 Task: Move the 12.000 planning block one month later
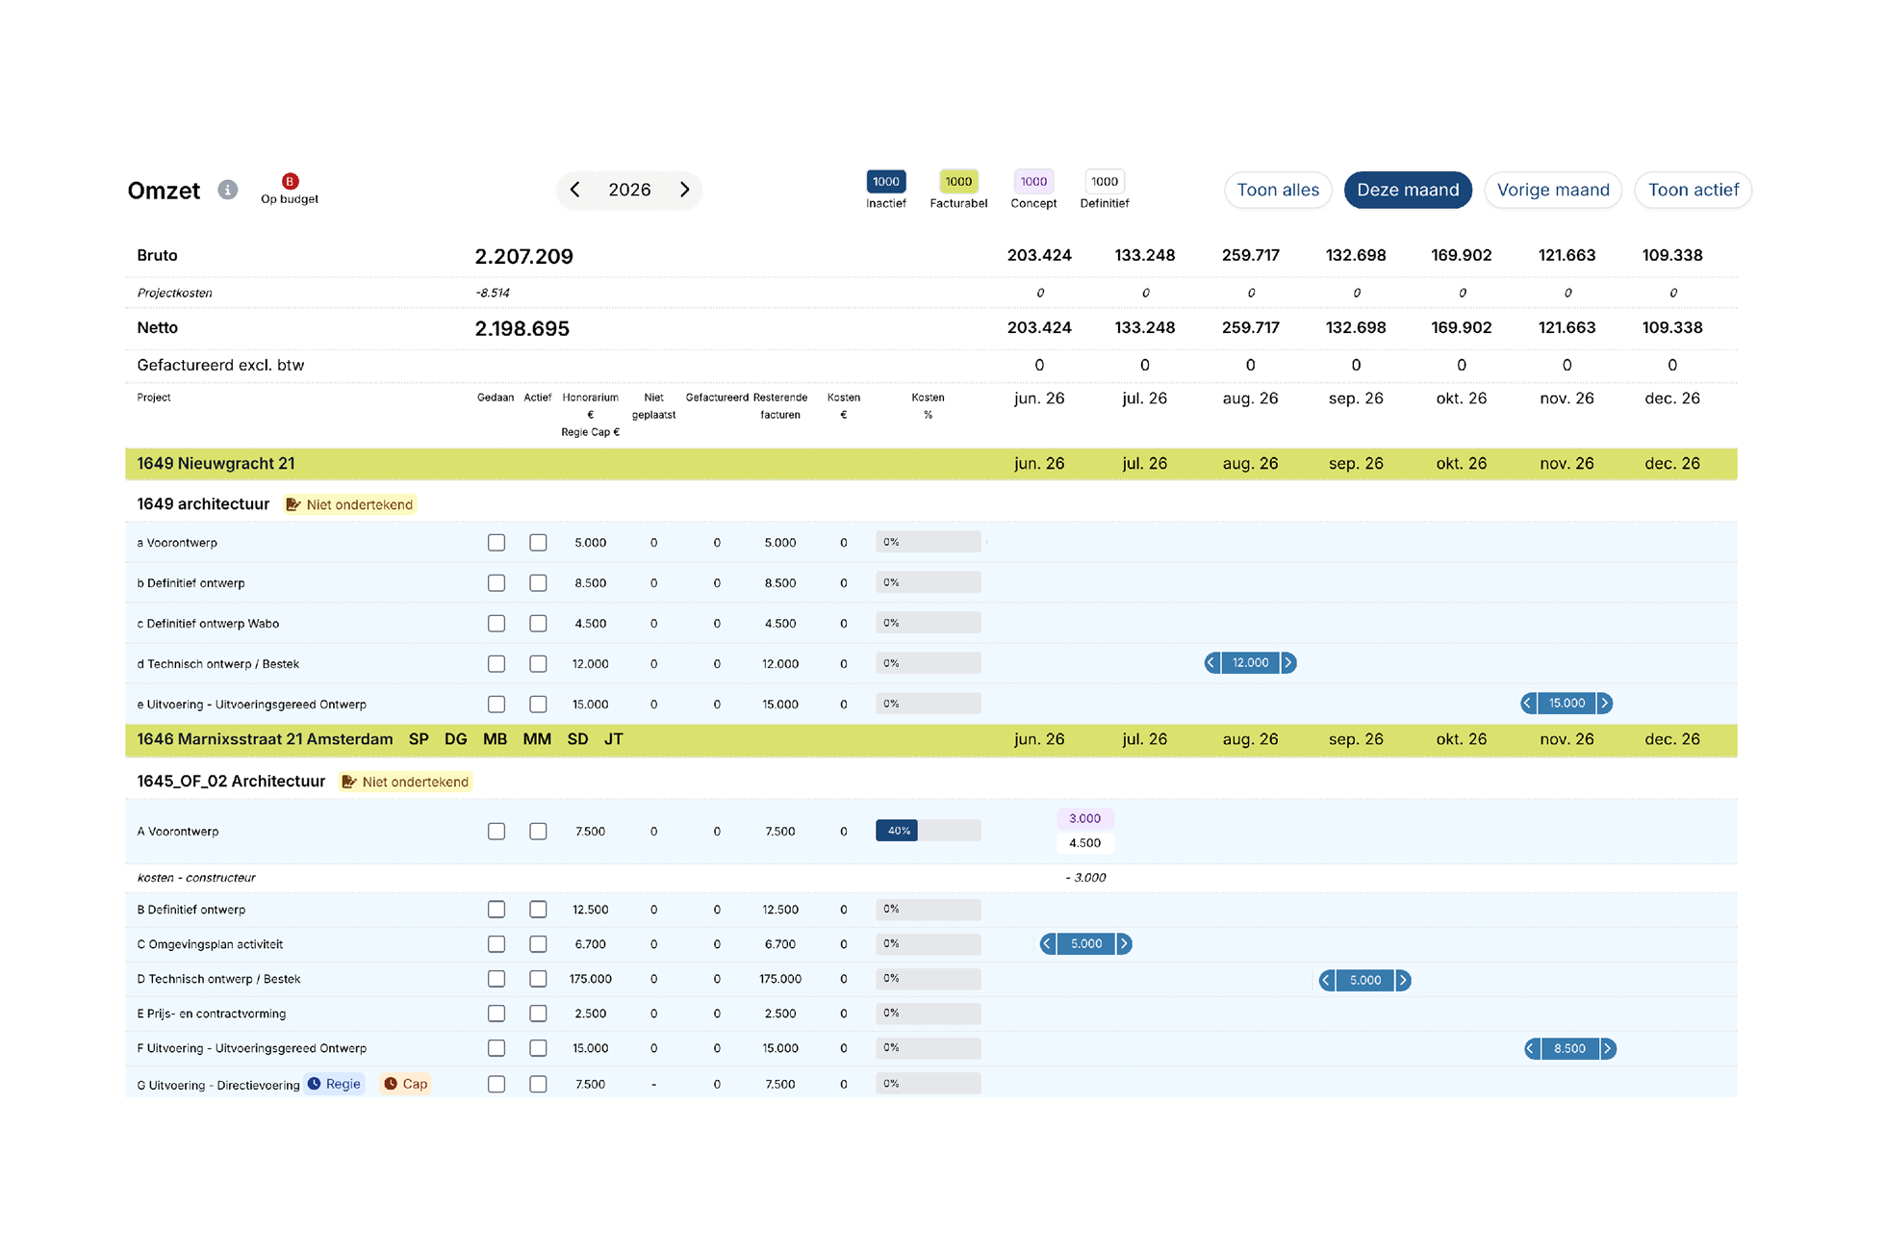[1287, 663]
